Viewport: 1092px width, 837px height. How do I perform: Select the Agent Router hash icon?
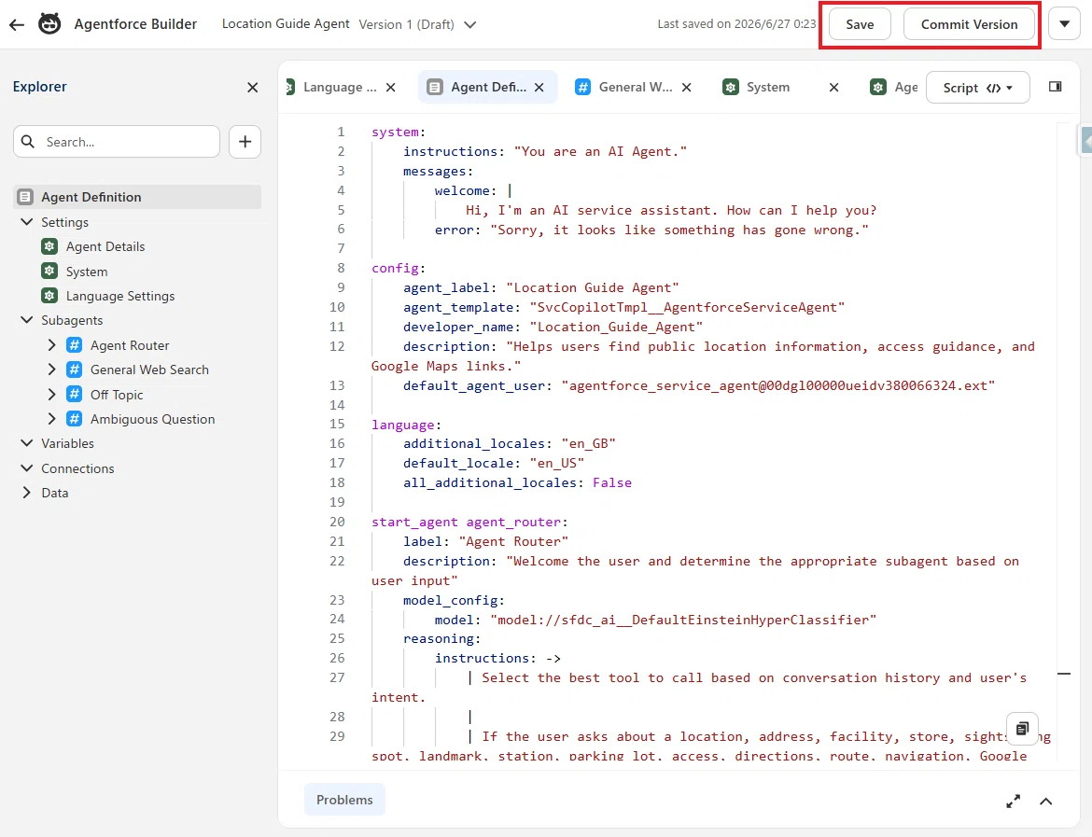[75, 344]
